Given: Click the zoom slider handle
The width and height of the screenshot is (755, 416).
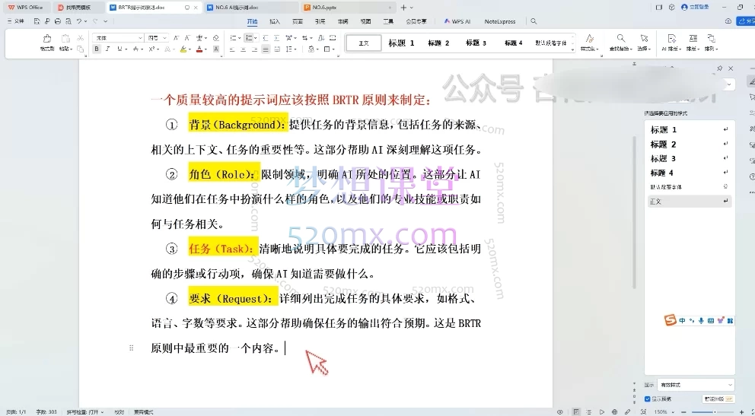Looking at the screenshot, I should coord(715,412).
